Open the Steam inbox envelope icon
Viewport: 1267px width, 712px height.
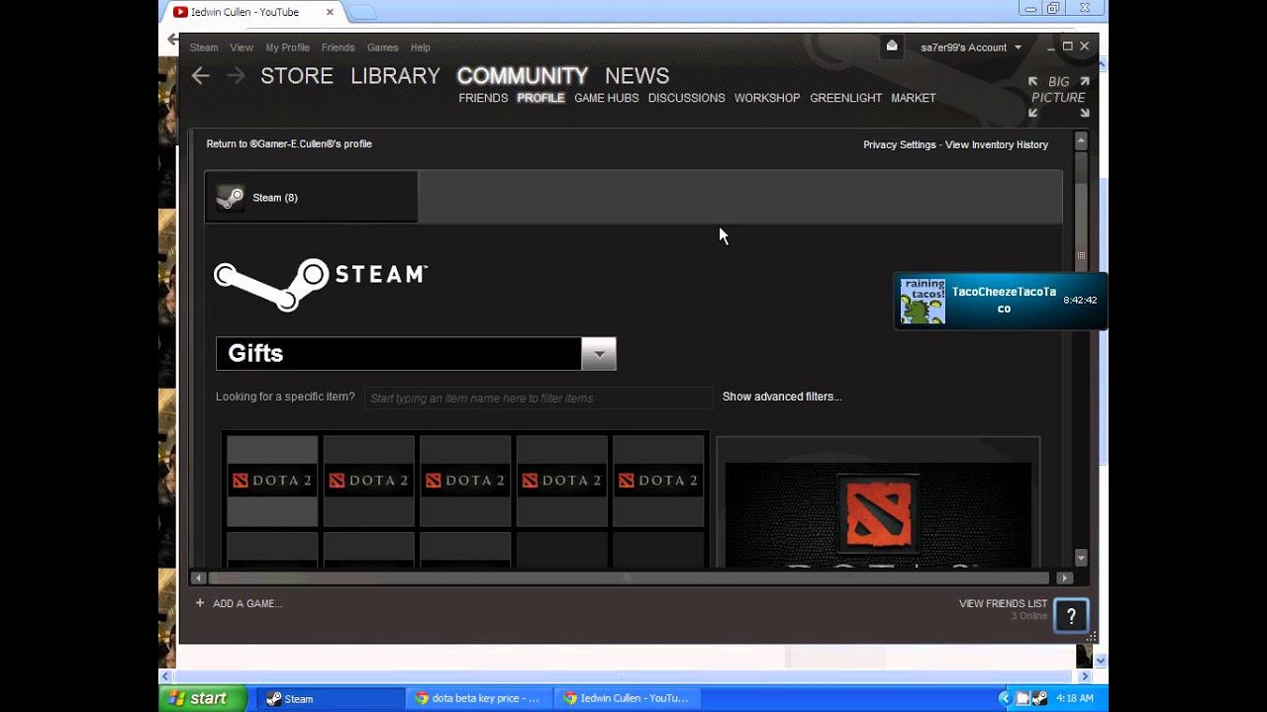click(x=892, y=46)
